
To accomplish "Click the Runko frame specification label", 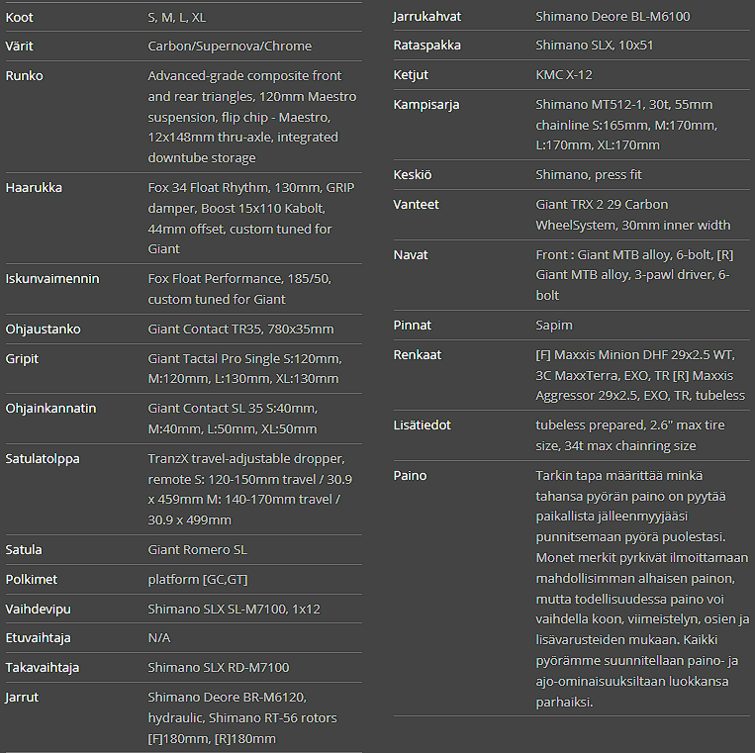I will click(24, 76).
